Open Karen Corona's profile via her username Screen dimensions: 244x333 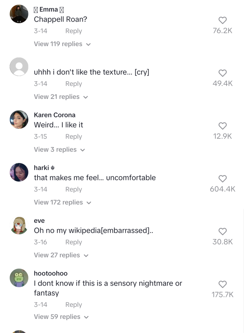pyautogui.click(x=55, y=115)
